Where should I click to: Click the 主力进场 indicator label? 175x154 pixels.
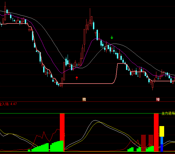168,113
